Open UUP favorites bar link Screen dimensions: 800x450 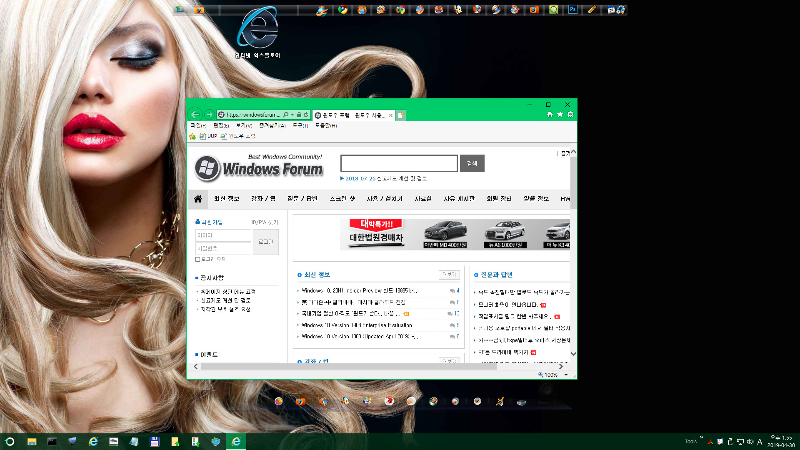coord(208,136)
